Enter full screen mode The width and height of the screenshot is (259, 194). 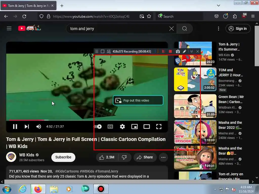point(159,127)
